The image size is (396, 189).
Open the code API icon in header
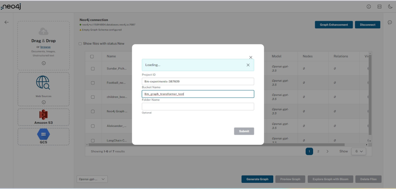(x=379, y=7)
